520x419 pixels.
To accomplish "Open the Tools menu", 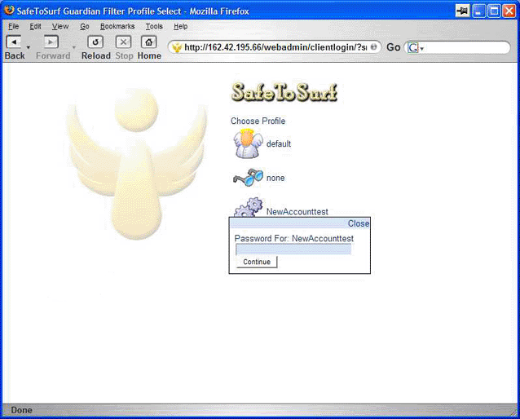I will tap(154, 26).
